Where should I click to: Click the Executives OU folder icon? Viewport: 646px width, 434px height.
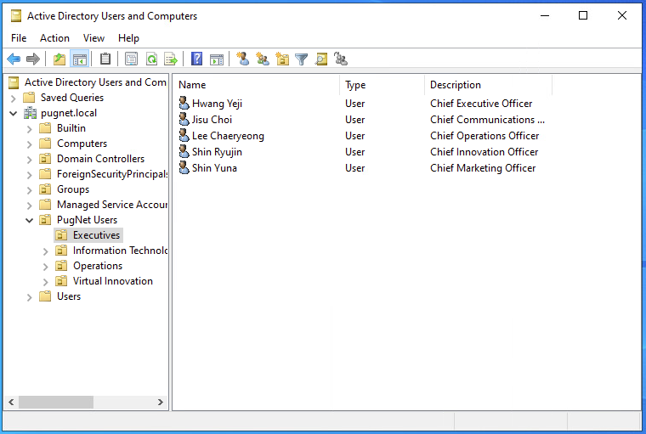61,235
